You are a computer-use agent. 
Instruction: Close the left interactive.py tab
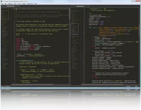pos(19,6)
